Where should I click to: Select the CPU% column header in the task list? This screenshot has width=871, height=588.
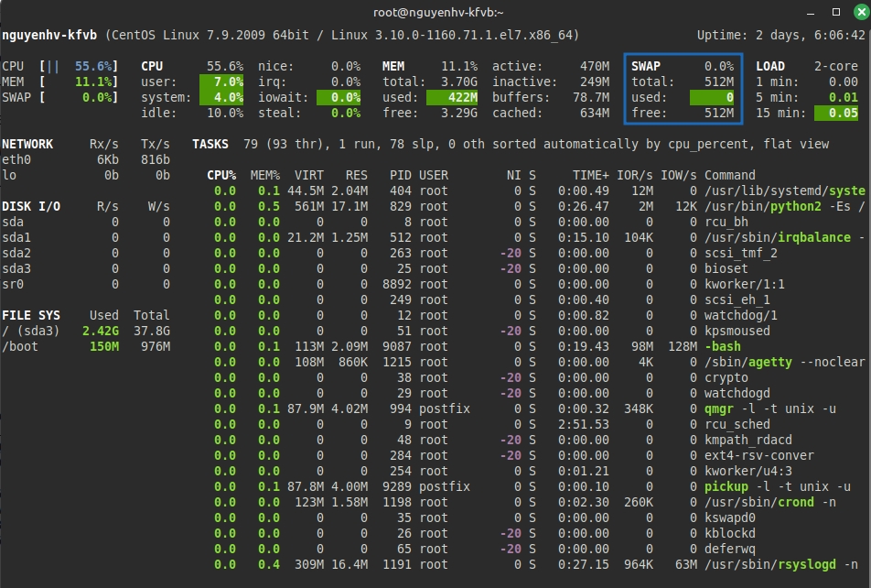221,175
